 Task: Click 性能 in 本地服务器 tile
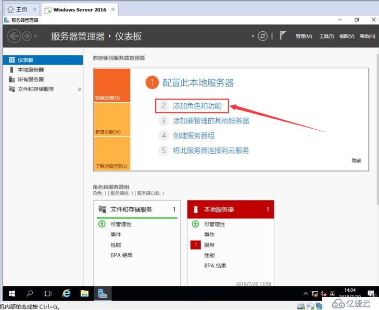(x=209, y=255)
